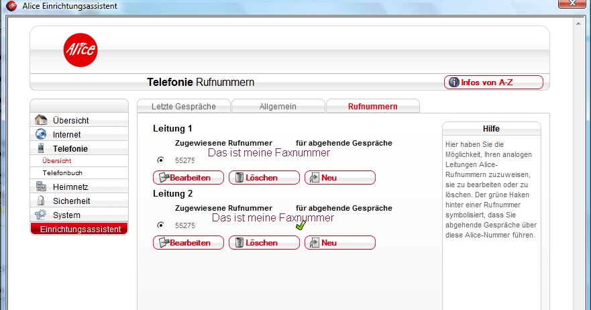Start the Einrichtungsassistent from the sidebar
Screen dimensions: 591x310
79,229
